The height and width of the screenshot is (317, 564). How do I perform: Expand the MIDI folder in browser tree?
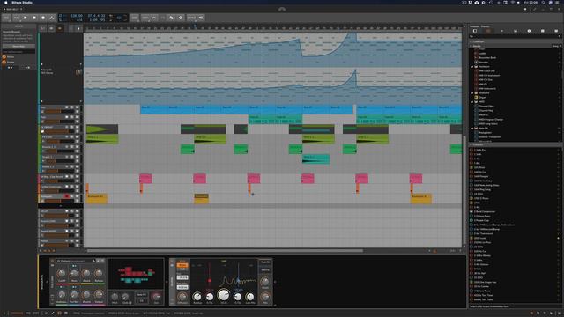472,102
